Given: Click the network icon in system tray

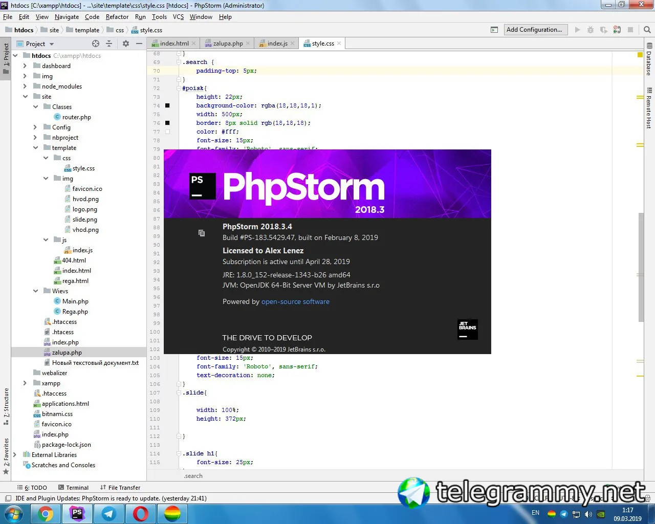Looking at the screenshot, I should click(x=576, y=514).
